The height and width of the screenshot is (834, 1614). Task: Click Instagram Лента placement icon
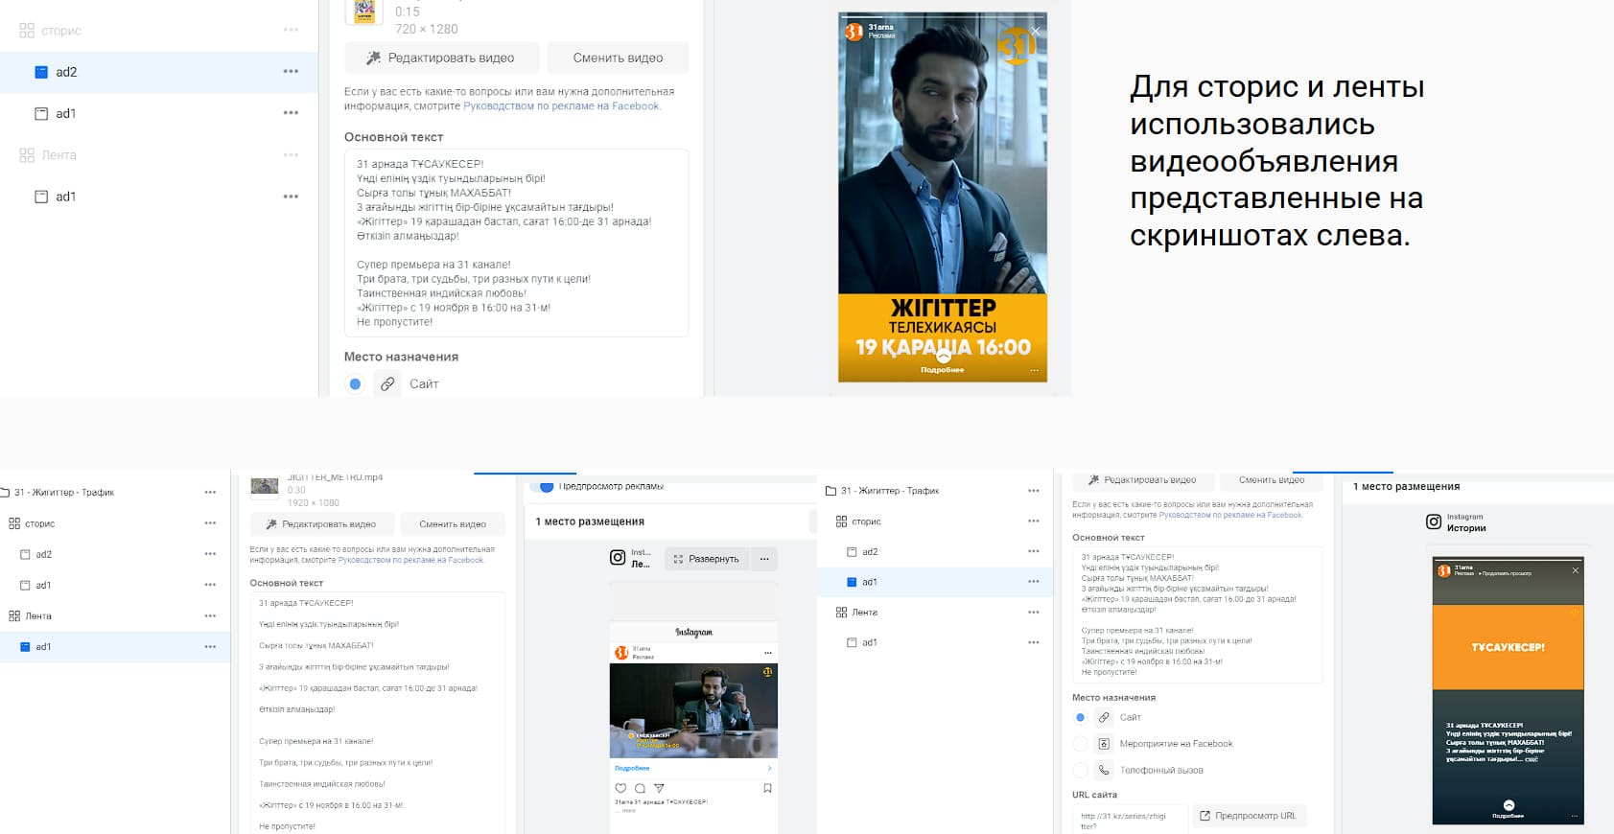[618, 558]
